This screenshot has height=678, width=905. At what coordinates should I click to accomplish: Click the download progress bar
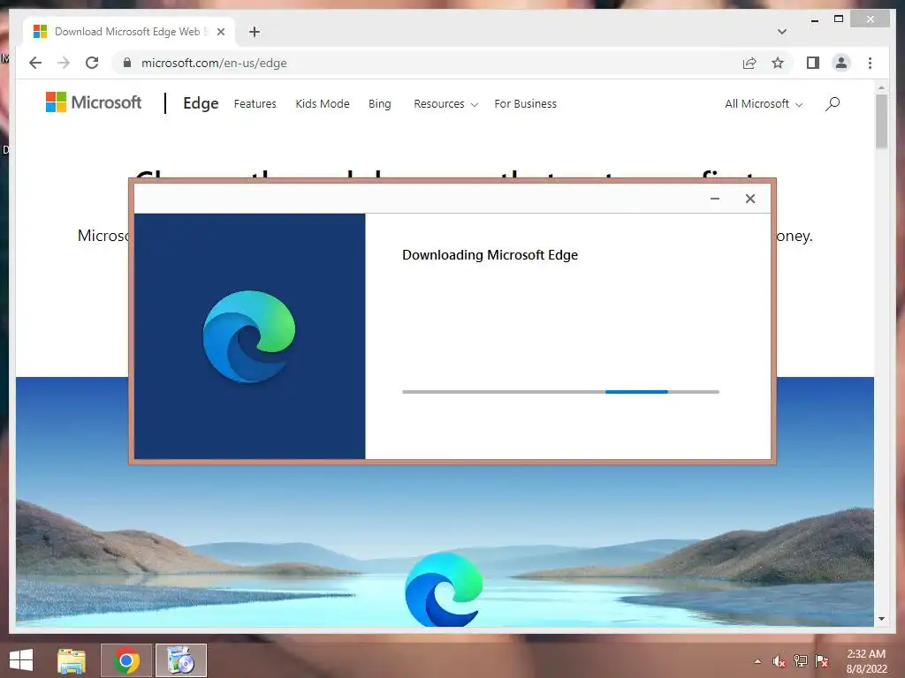560,392
